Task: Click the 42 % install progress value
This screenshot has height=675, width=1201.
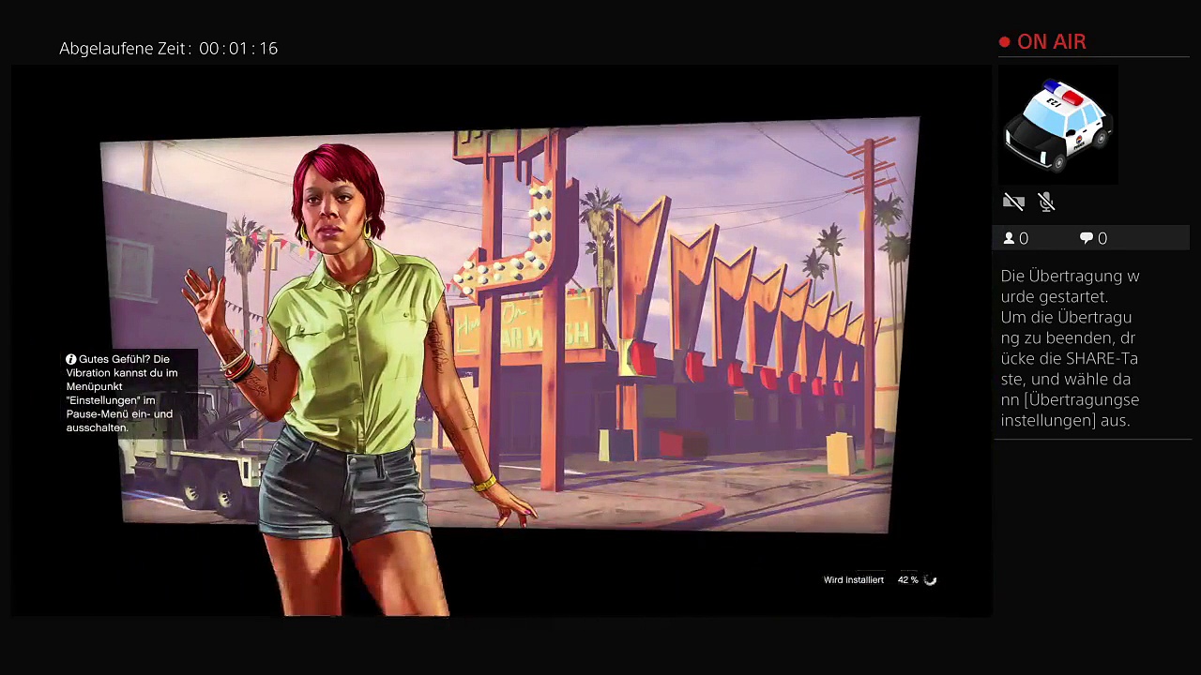Action: click(907, 580)
